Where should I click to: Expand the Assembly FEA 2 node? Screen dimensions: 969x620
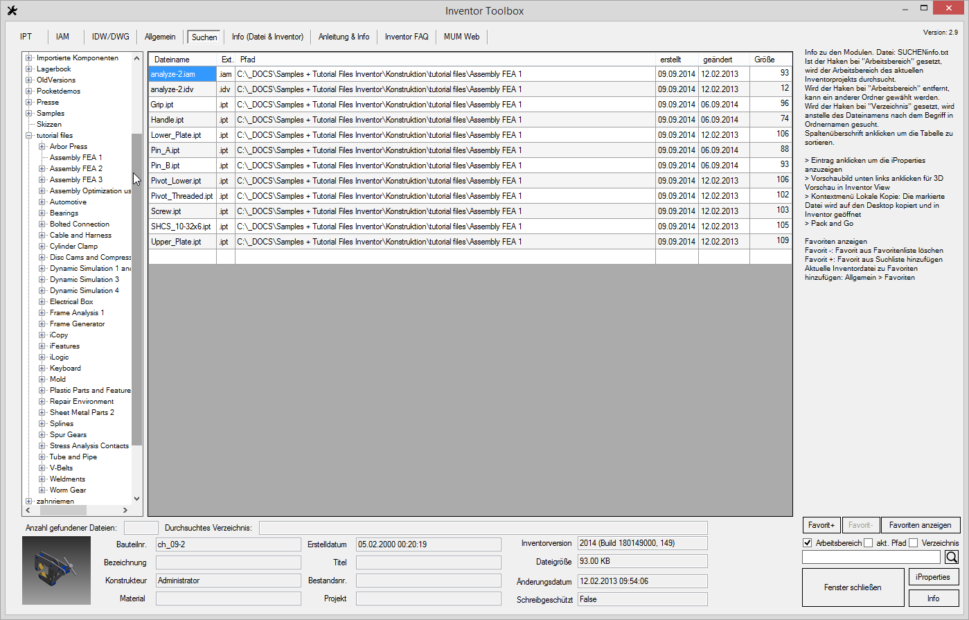coord(42,169)
